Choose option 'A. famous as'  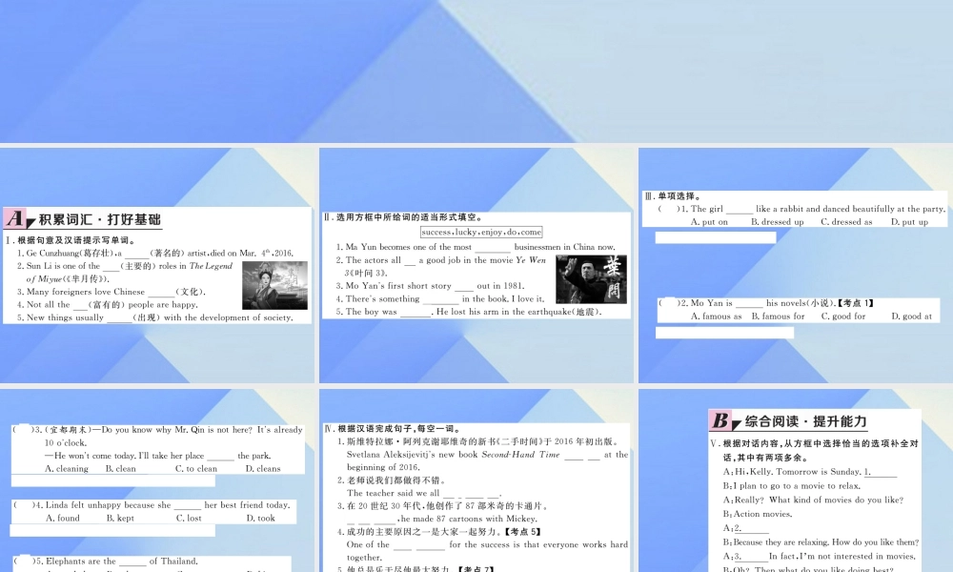[716, 317]
